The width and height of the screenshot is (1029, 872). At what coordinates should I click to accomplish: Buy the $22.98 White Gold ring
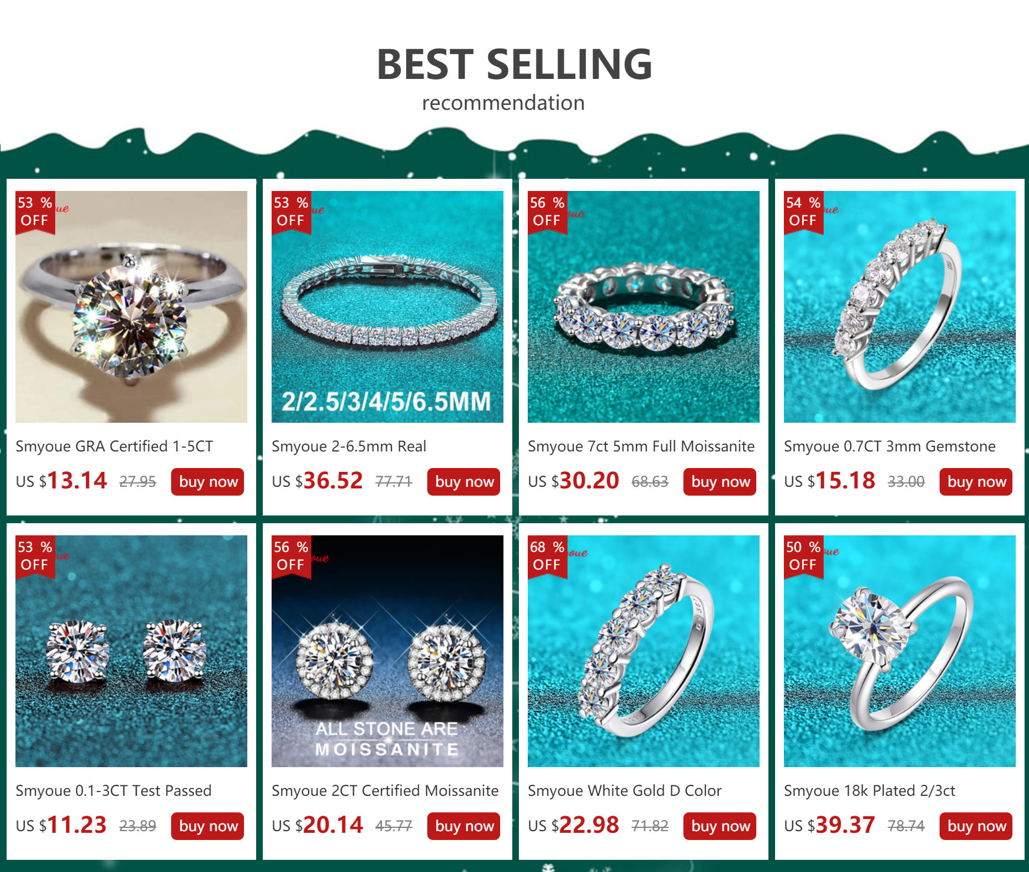720,826
